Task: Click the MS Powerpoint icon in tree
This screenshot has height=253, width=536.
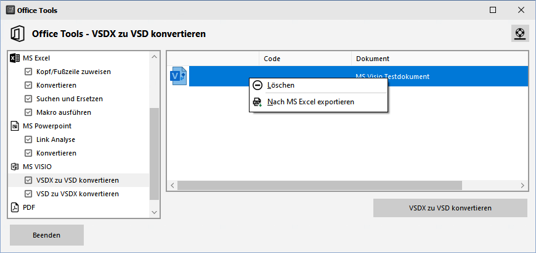Action: click(x=15, y=126)
